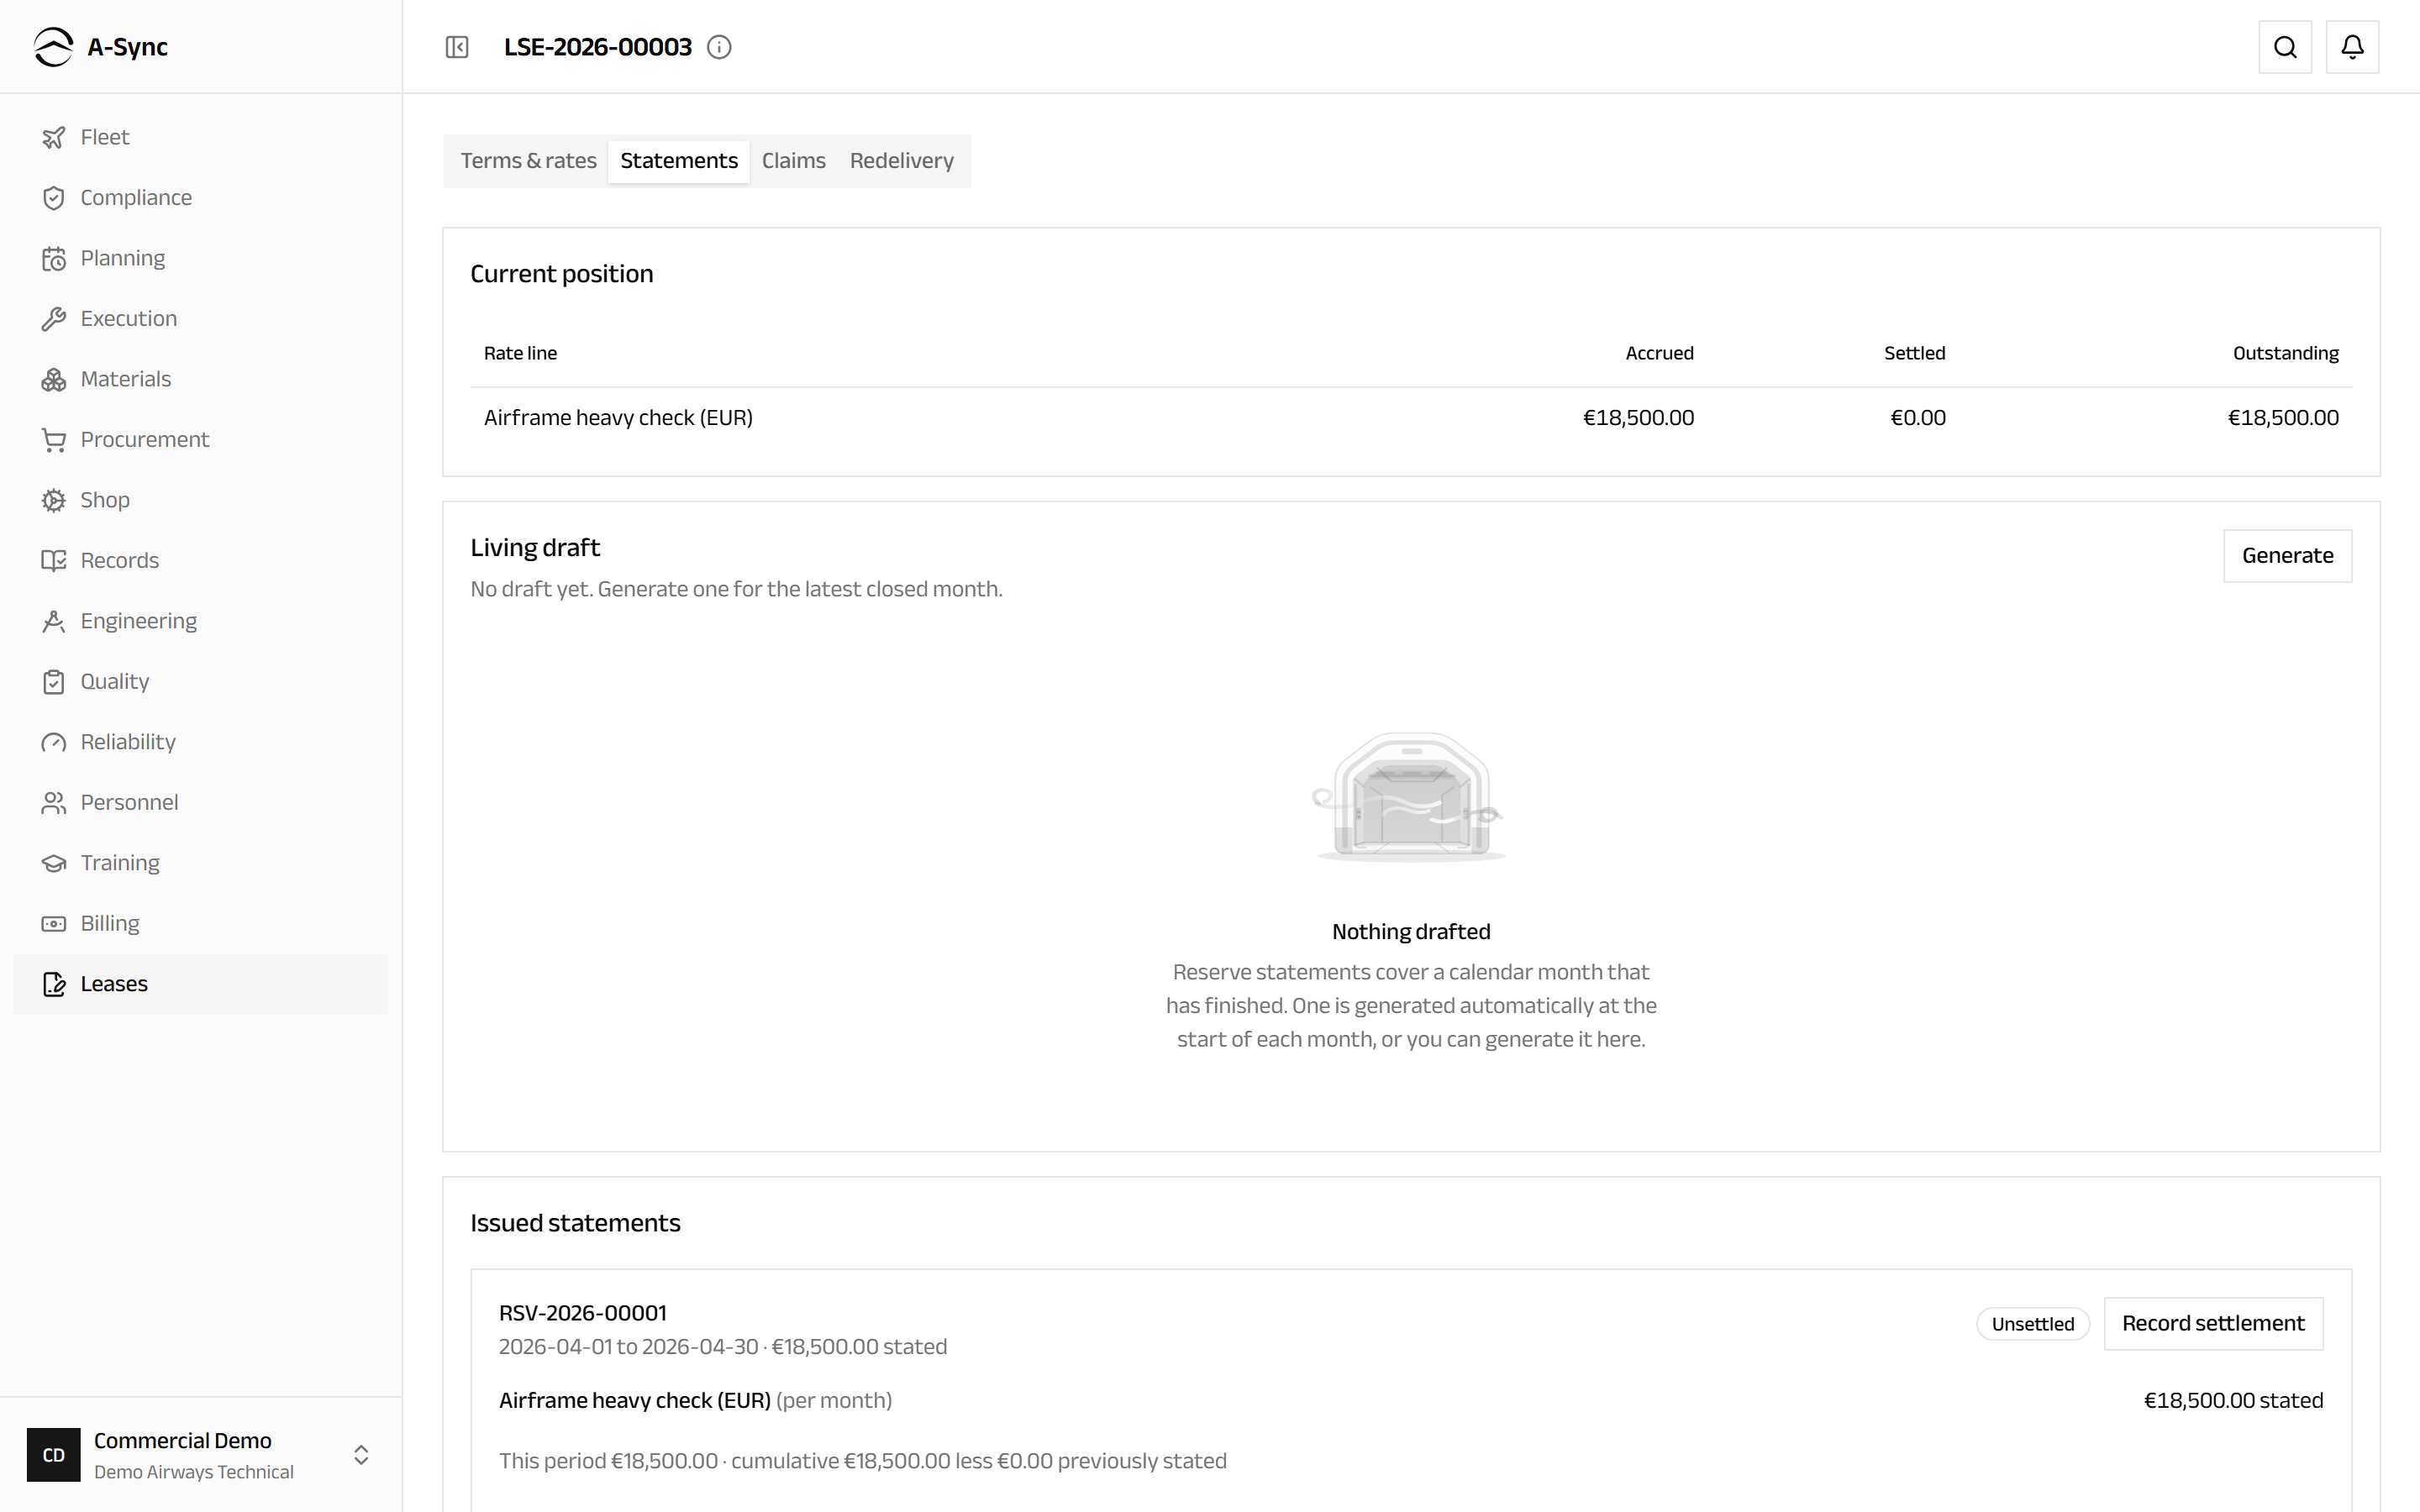Select the Statements tab
The height and width of the screenshot is (1512, 2420).
pyautogui.click(x=679, y=161)
